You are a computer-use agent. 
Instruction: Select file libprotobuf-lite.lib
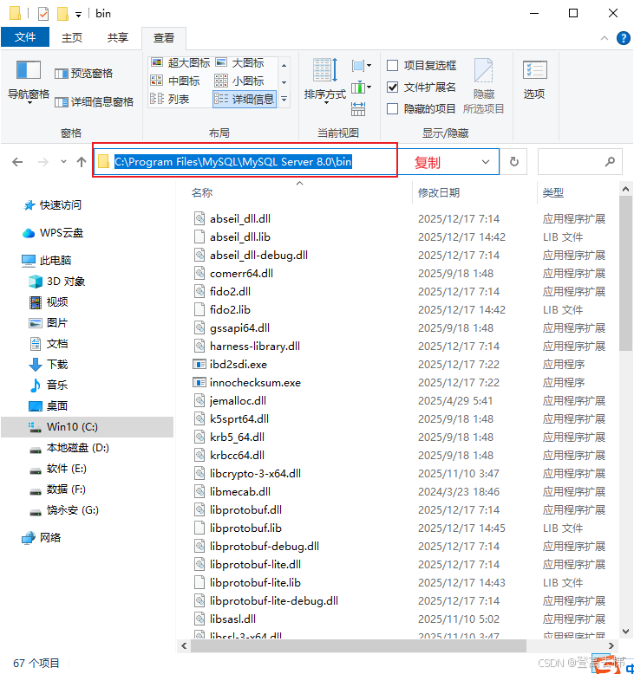point(255,583)
